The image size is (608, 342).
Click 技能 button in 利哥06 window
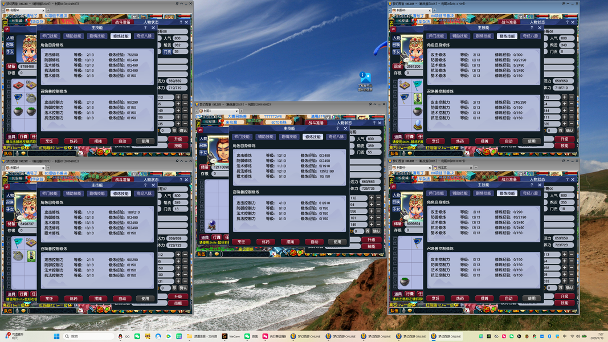pos(178,146)
